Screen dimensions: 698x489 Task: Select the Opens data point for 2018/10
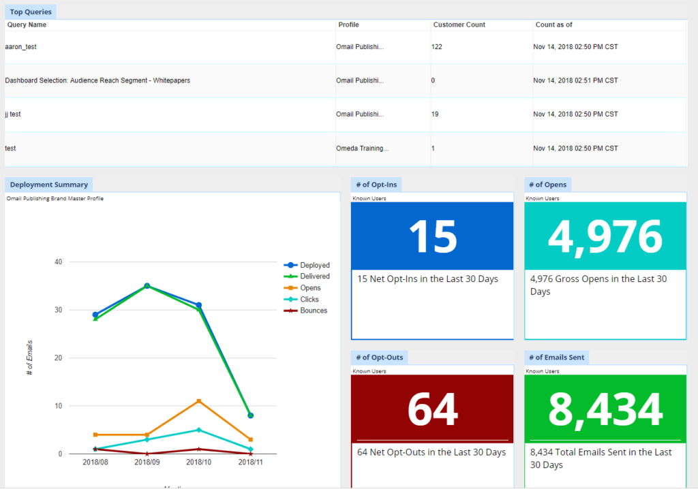pos(198,401)
